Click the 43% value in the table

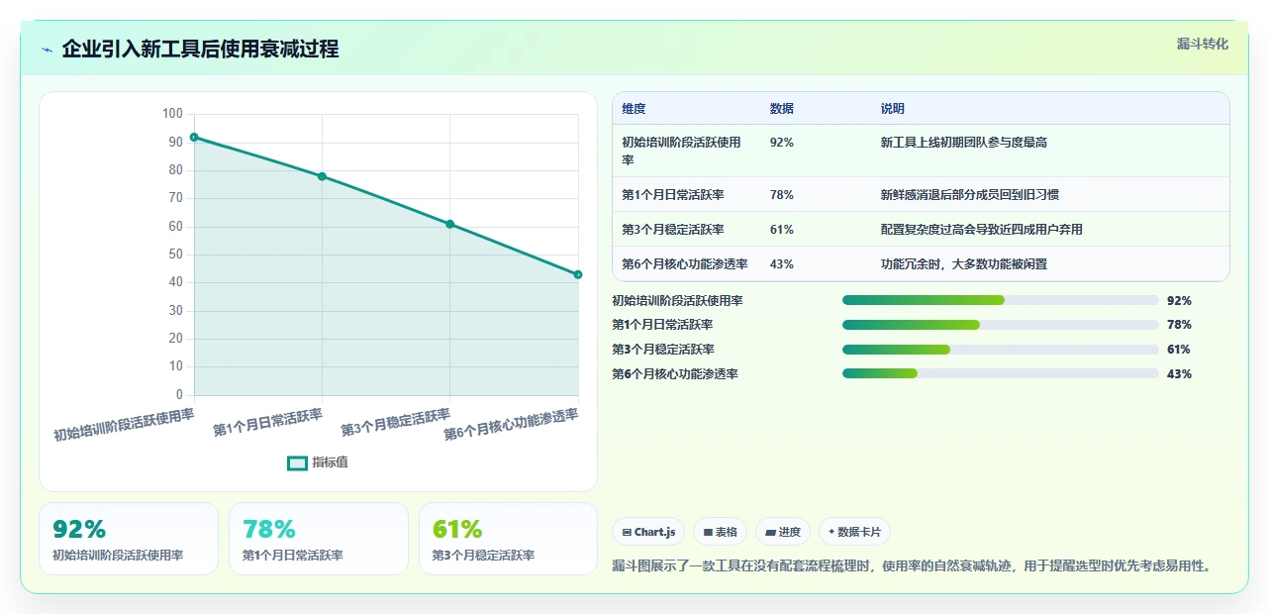pos(782,264)
